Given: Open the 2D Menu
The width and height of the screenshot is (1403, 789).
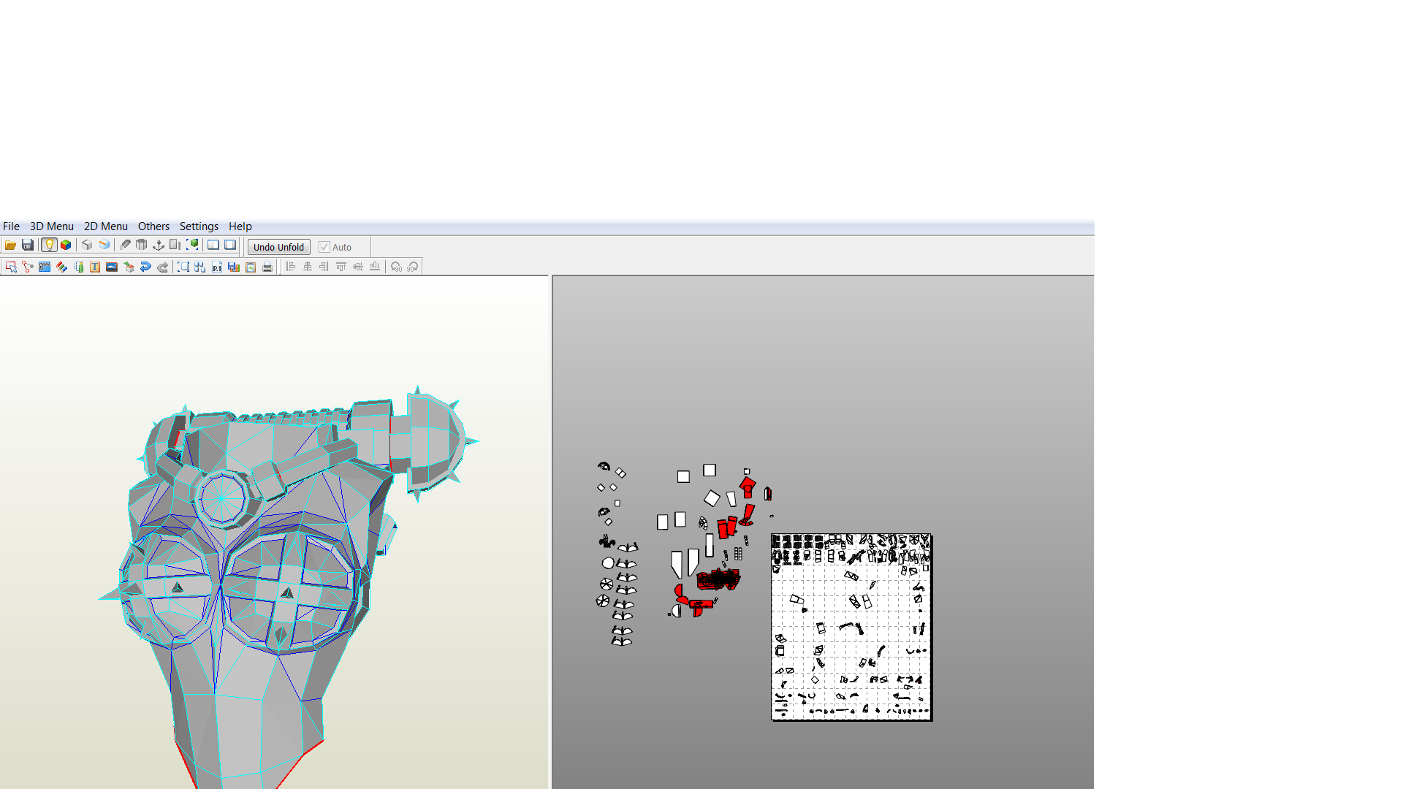Looking at the screenshot, I should tap(106, 226).
